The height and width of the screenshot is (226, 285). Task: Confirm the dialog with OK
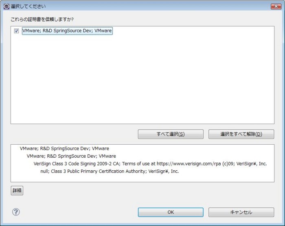171,212
